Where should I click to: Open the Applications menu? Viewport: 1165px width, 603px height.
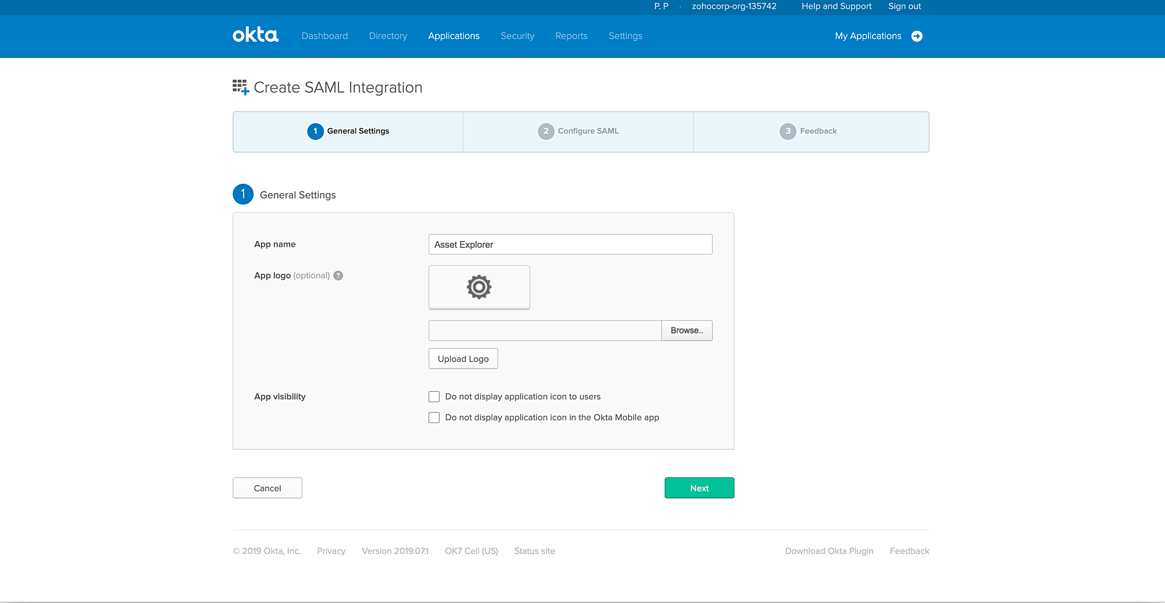coord(454,36)
